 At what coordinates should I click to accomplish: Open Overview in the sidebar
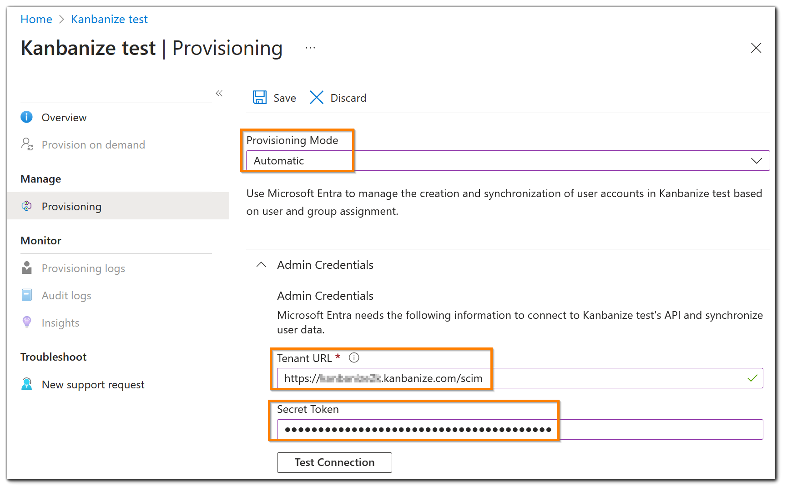[x=64, y=118]
